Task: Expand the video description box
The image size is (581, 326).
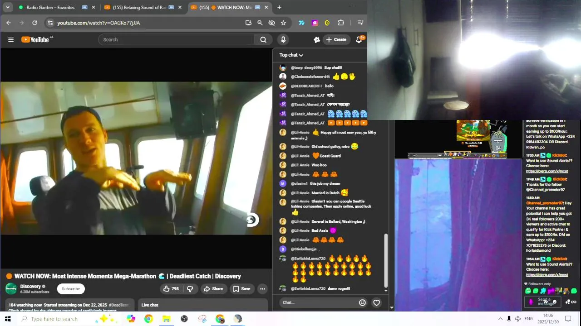Action: pyautogui.click(x=70, y=306)
